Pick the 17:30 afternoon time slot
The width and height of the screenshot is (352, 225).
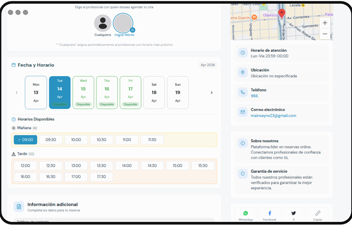point(101,177)
